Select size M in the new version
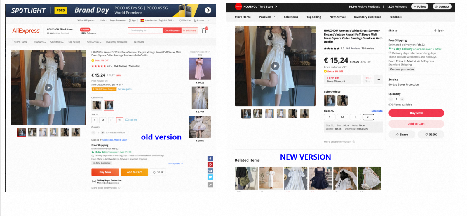The height and width of the screenshot is (216, 467). point(342,117)
